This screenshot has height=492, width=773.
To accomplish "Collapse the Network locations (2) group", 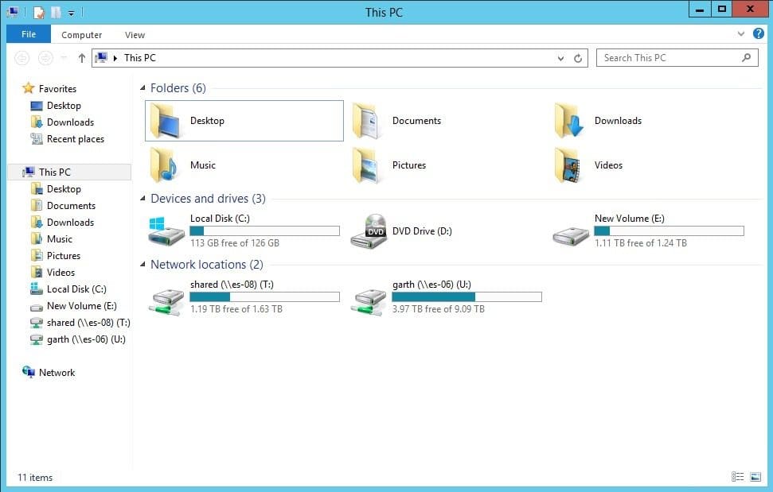I will click(x=142, y=264).
